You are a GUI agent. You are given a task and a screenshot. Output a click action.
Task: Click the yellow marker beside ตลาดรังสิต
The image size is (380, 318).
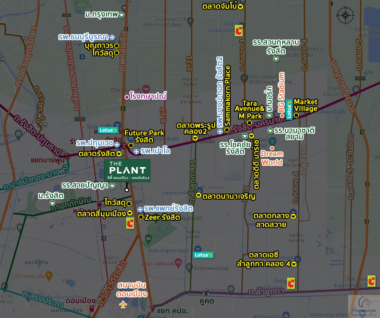pyautogui.click(x=119, y=153)
